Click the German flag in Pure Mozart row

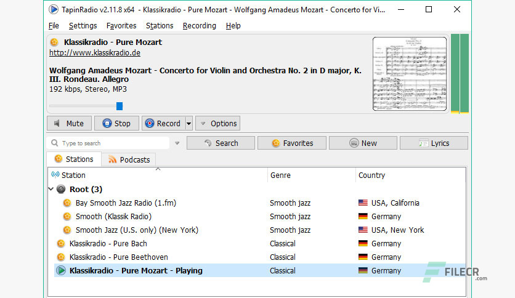pos(363,270)
